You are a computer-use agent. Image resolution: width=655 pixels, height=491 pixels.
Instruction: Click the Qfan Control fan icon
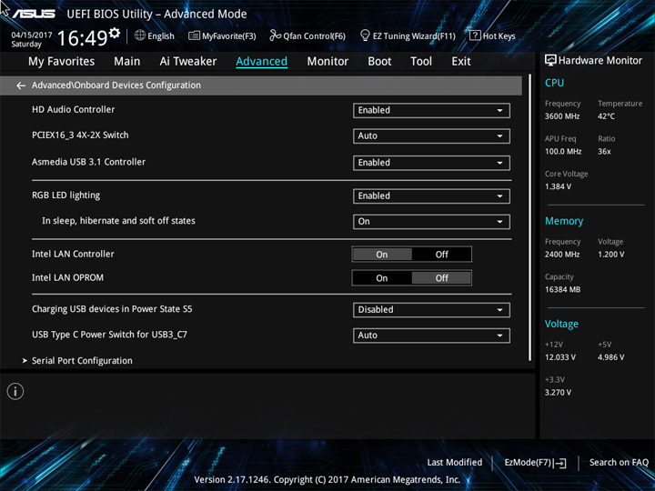coord(275,35)
